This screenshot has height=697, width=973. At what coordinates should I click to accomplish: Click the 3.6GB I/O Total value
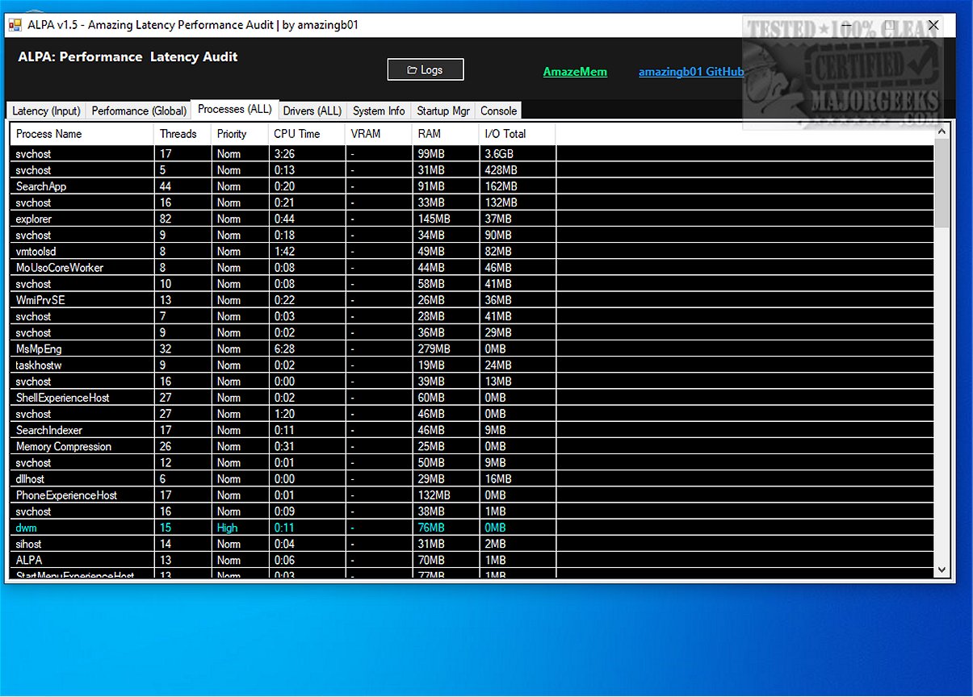[499, 154]
